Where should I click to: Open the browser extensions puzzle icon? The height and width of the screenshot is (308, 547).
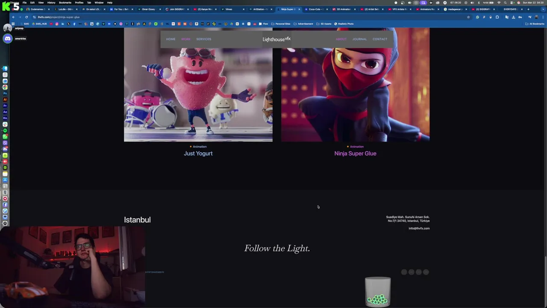tap(497, 17)
